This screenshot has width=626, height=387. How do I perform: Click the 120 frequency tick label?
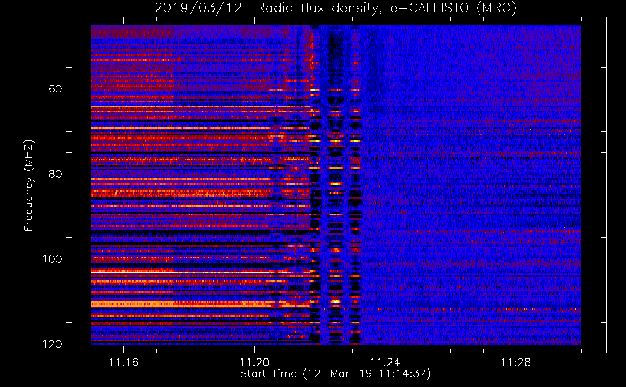52,344
